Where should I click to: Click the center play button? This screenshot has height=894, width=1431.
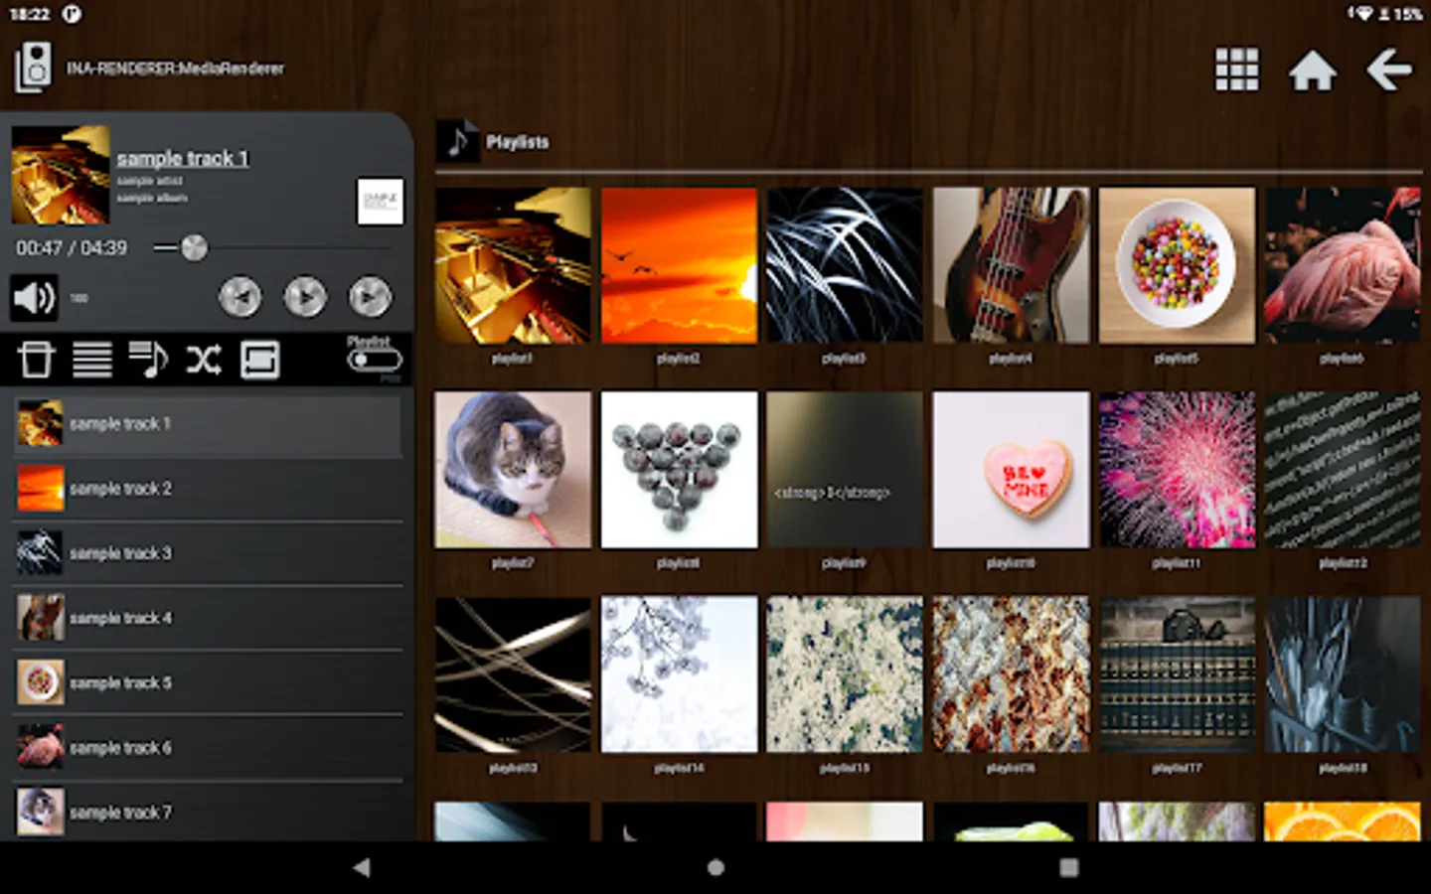(305, 297)
